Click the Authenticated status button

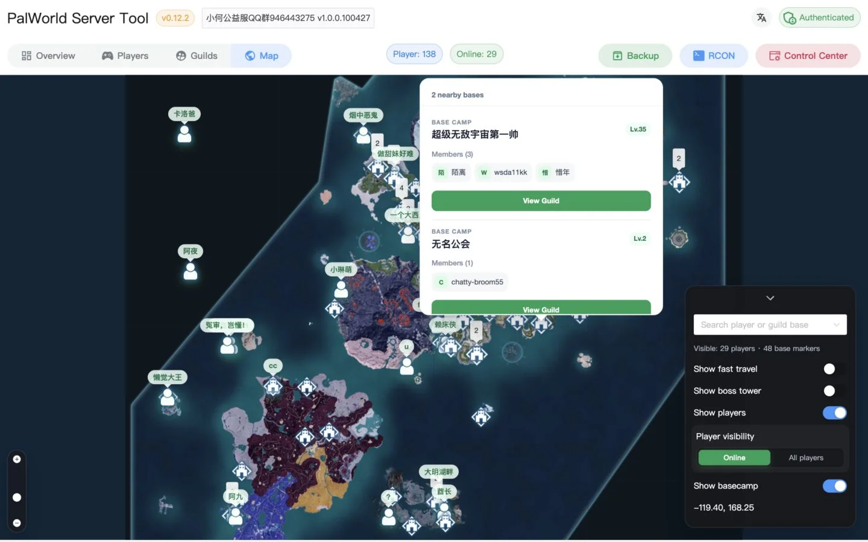click(820, 17)
